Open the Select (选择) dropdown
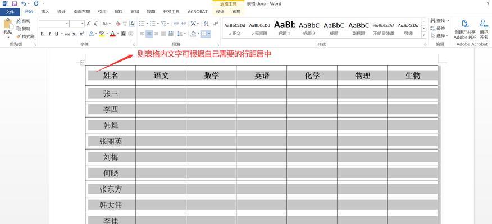Screen dimensions: 492x224 point(440,36)
